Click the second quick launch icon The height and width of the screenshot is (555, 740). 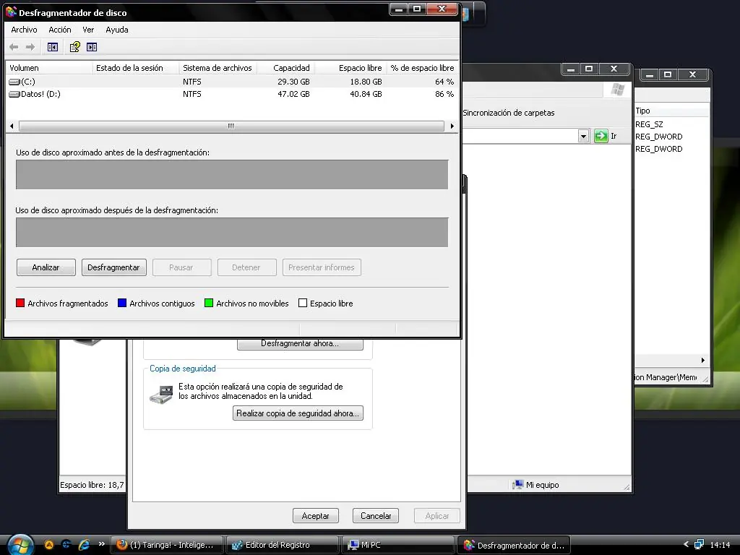pyautogui.click(x=66, y=544)
